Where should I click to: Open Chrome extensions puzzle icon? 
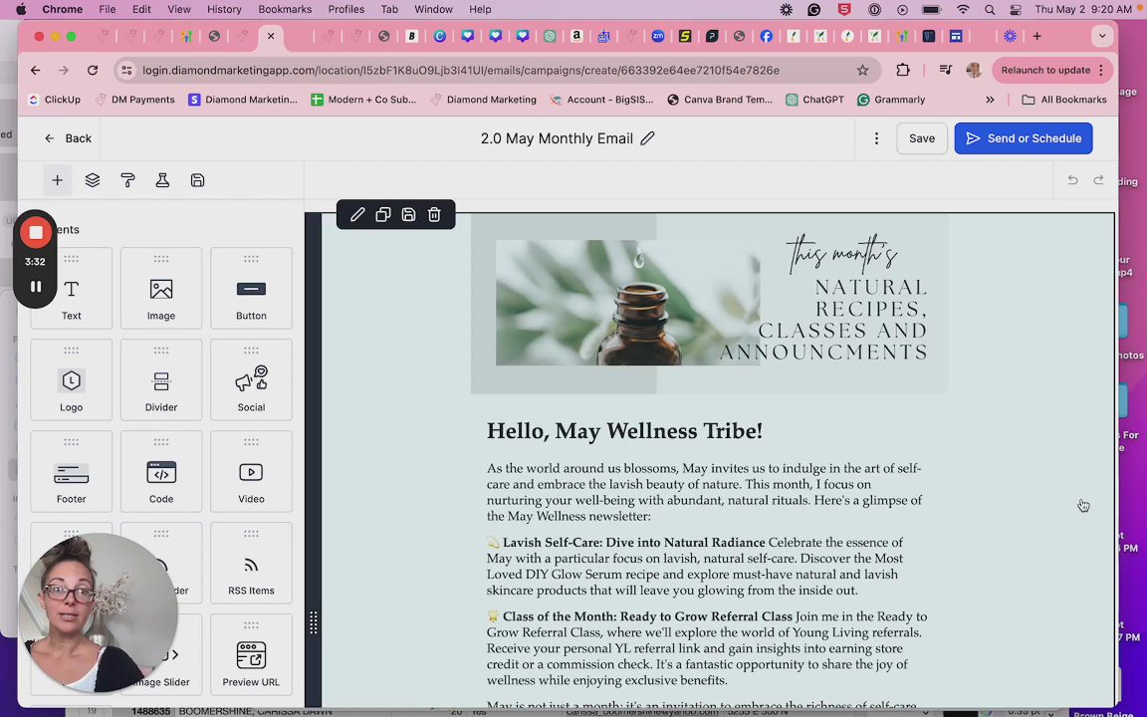coord(903,71)
